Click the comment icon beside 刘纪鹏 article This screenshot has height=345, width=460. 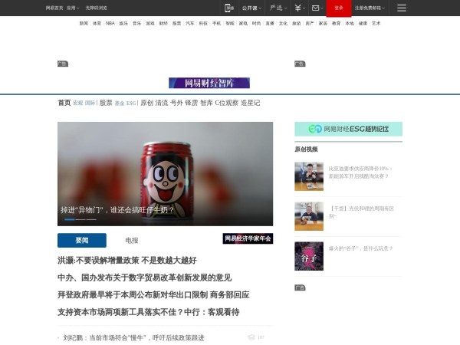tap(251, 337)
